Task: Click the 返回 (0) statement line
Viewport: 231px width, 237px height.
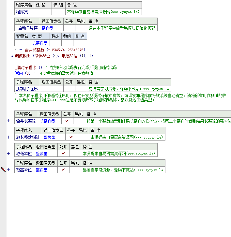Action: tap(23, 74)
